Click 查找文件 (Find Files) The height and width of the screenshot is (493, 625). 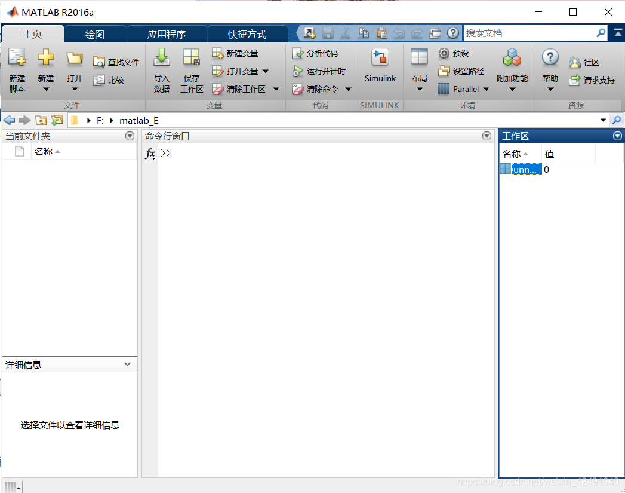point(116,62)
